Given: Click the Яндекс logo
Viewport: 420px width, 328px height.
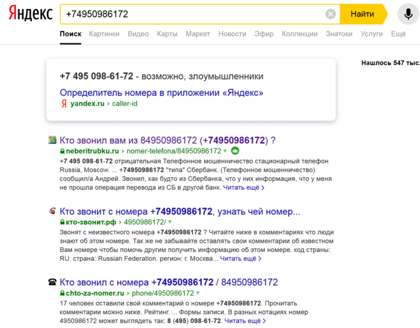Looking at the screenshot, I should 31,13.
